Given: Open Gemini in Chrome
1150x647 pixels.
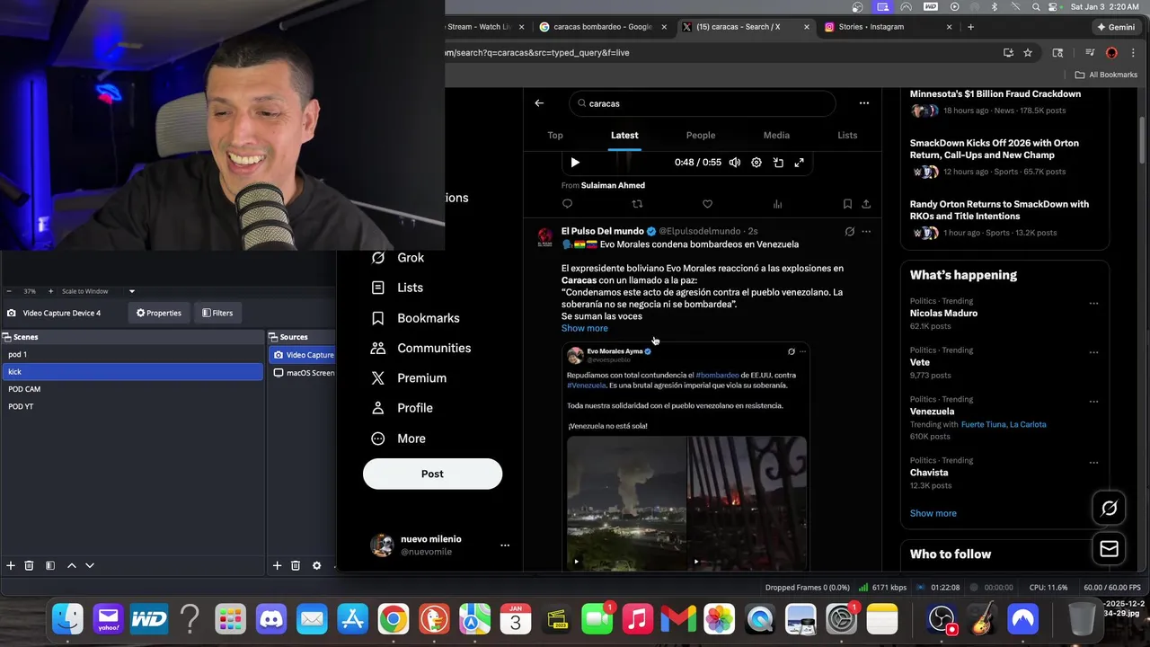Looking at the screenshot, I should coord(1116,27).
